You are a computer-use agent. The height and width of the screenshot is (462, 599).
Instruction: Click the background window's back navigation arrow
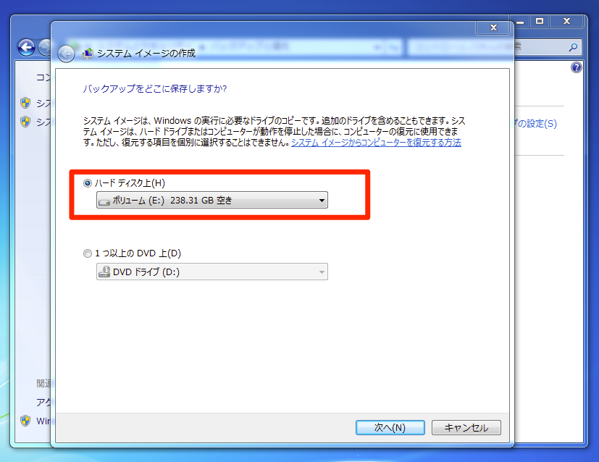coord(26,48)
